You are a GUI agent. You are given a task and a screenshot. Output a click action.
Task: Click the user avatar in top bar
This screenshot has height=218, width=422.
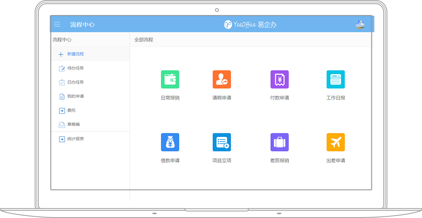[x=360, y=24]
